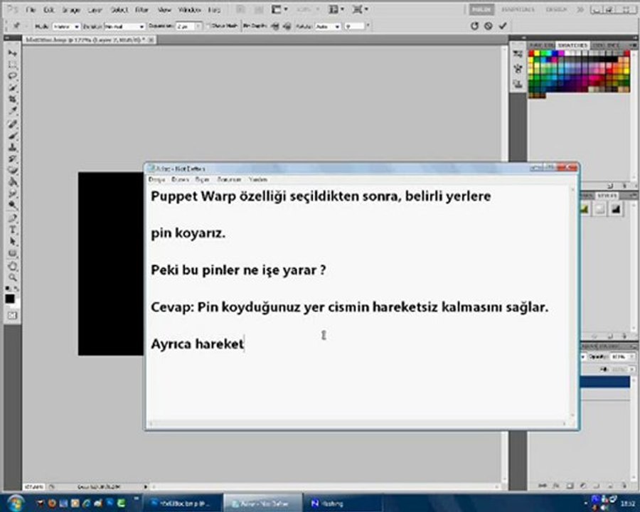Click the layer Opacity field
640x512 pixels.
[620, 356]
